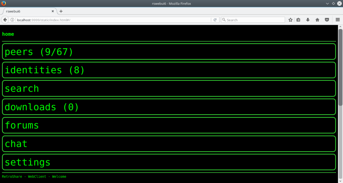
Task: Click the page vertical scrollbar thumb
Action: pos(340,67)
